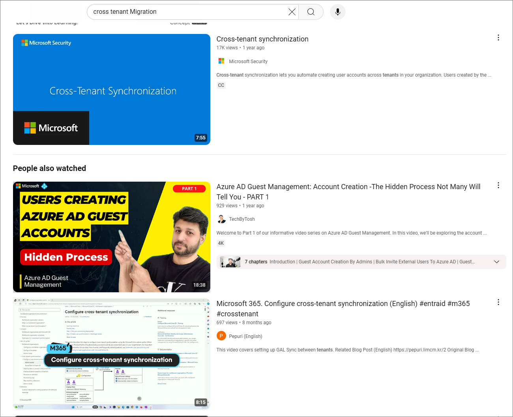Click the '17K views' text
The height and width of the screenshot is (417, 513).
(227, 48)
